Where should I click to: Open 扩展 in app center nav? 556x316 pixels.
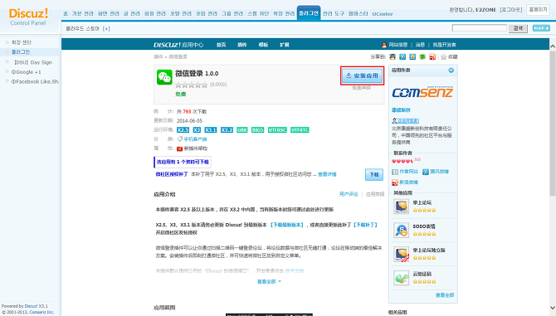(x=285, y=45)
